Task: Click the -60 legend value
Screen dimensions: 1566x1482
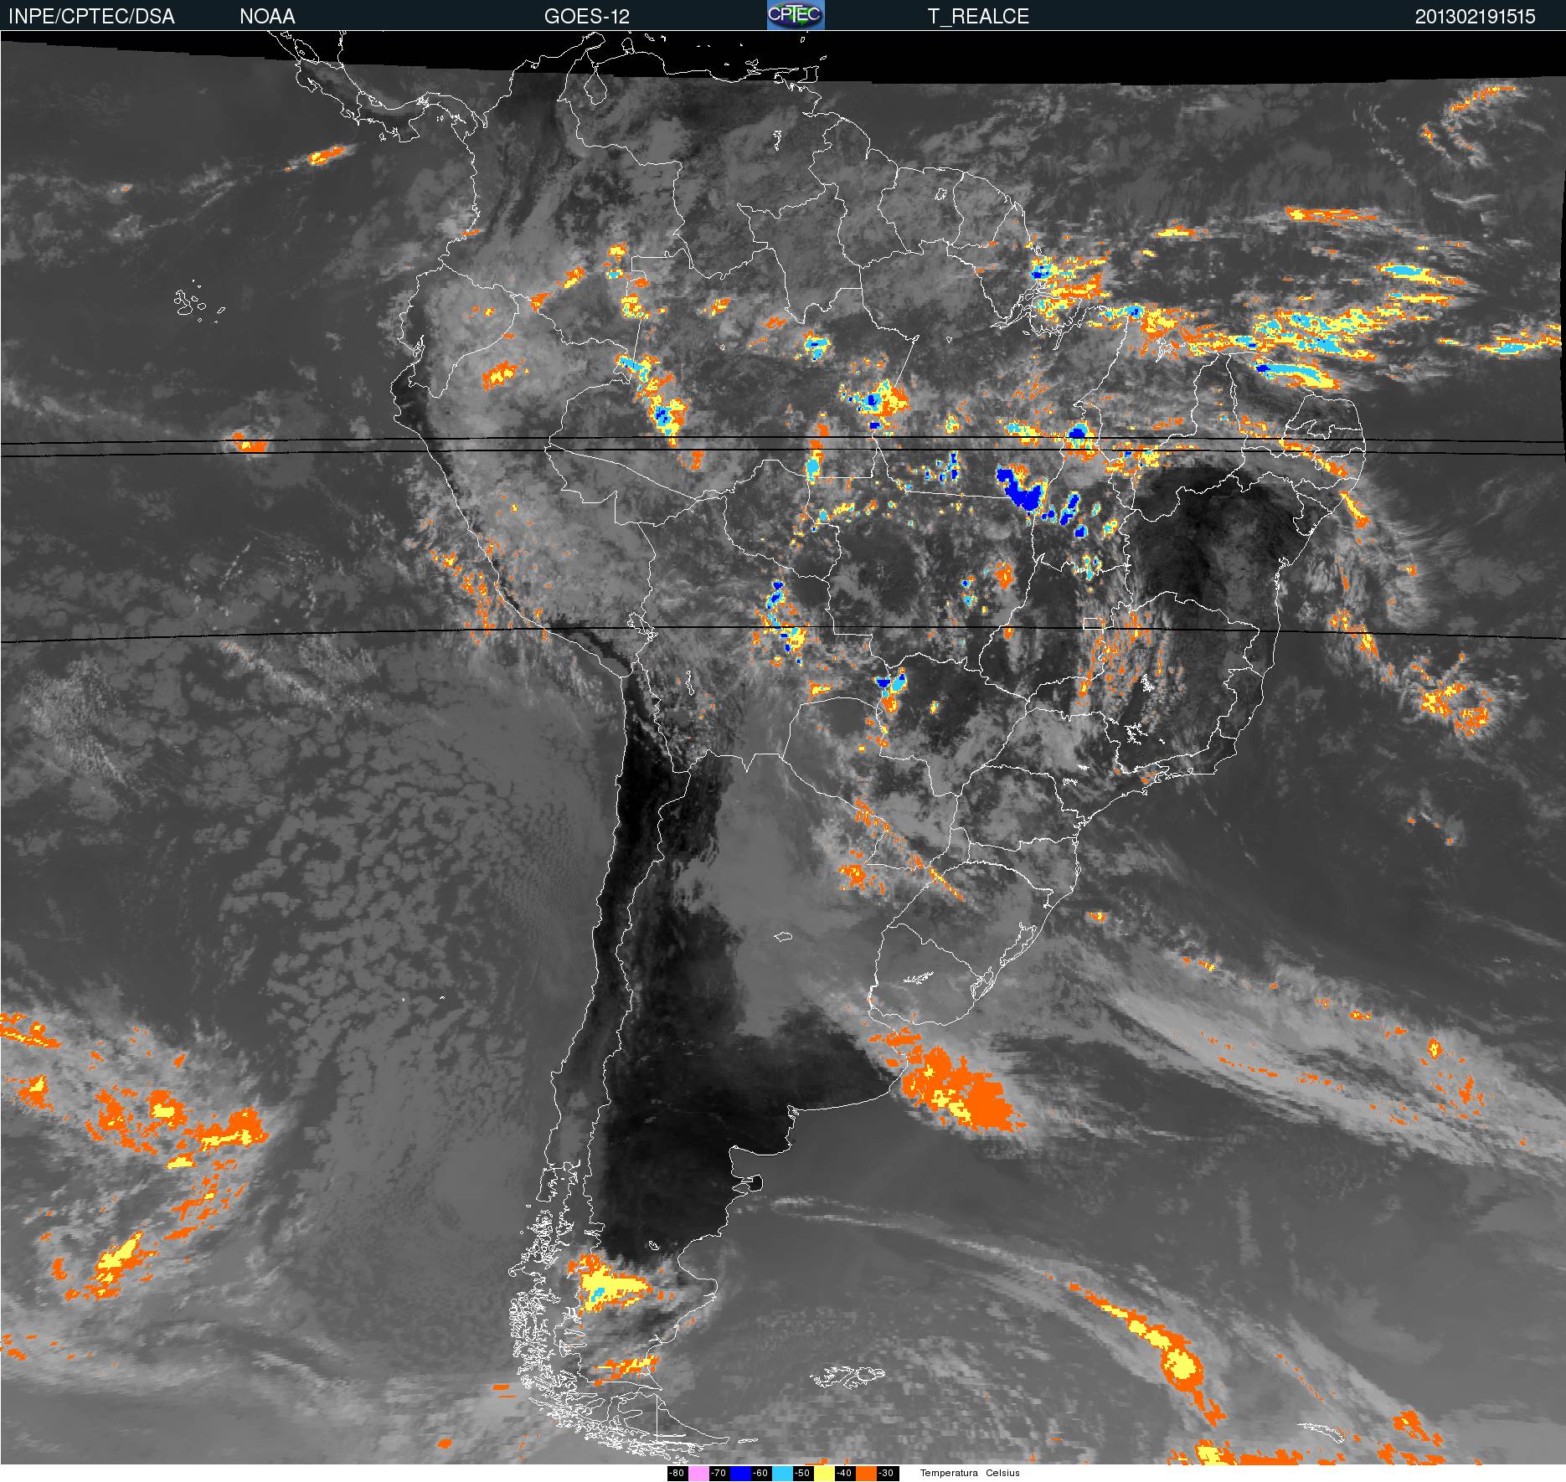Action: (x=760, y=1473)
